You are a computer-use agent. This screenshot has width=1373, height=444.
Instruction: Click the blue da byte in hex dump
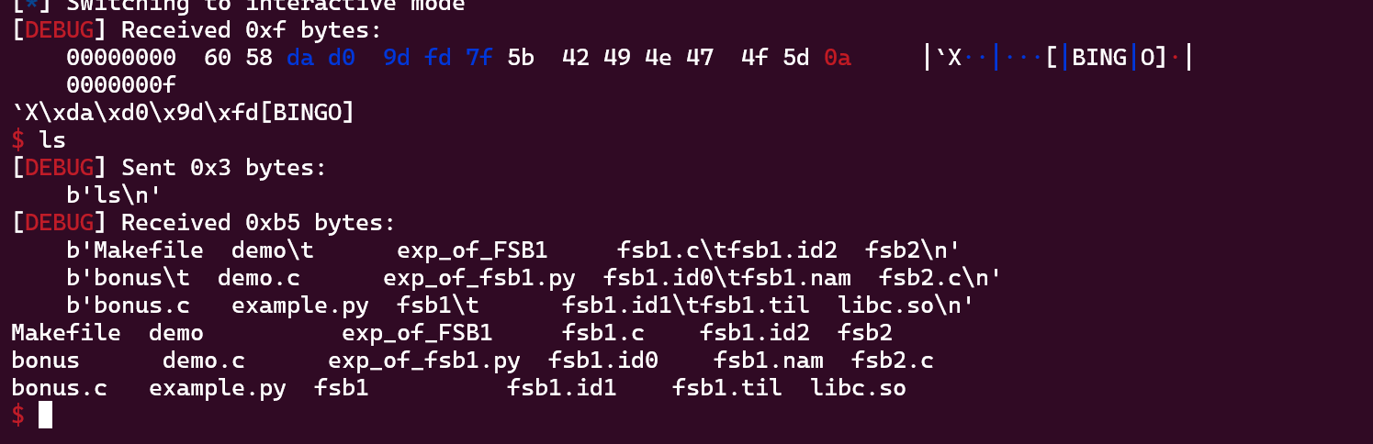[x=299, y=58]
